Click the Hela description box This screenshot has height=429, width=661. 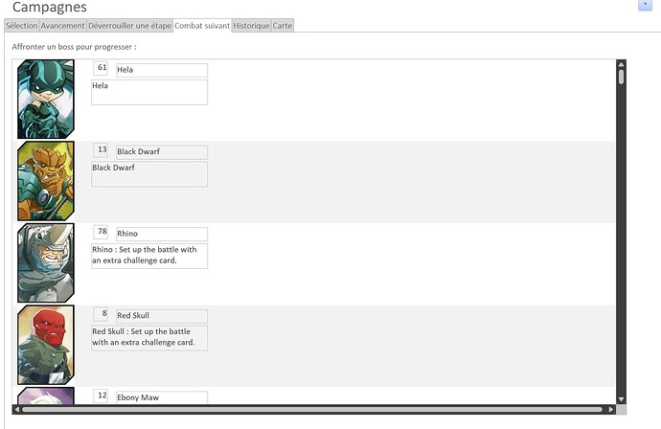pos(149,92)
